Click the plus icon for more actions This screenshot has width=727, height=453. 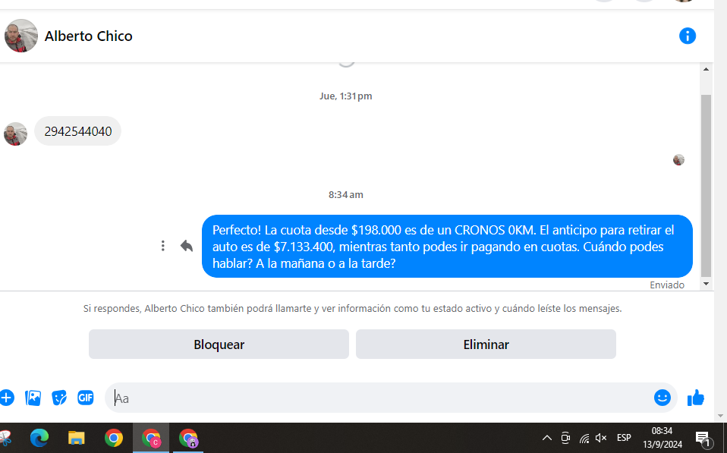coord(6,398)
